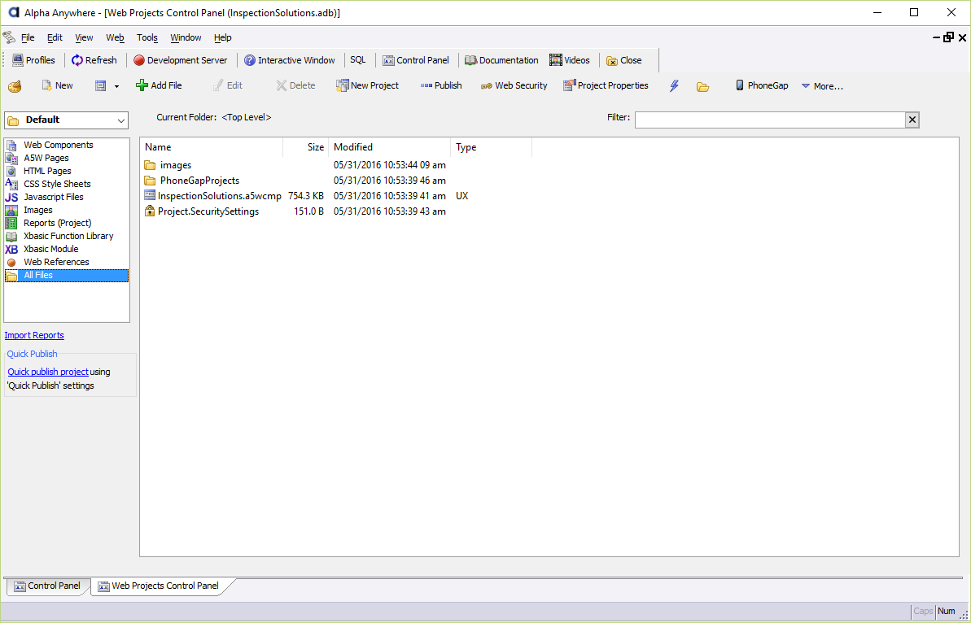Click the Quick publish project link
This screenshot has width=971, height=623.
click(x=48, y=372)
